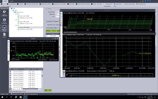Select the Daq. Definition tab

click(48, 9)
